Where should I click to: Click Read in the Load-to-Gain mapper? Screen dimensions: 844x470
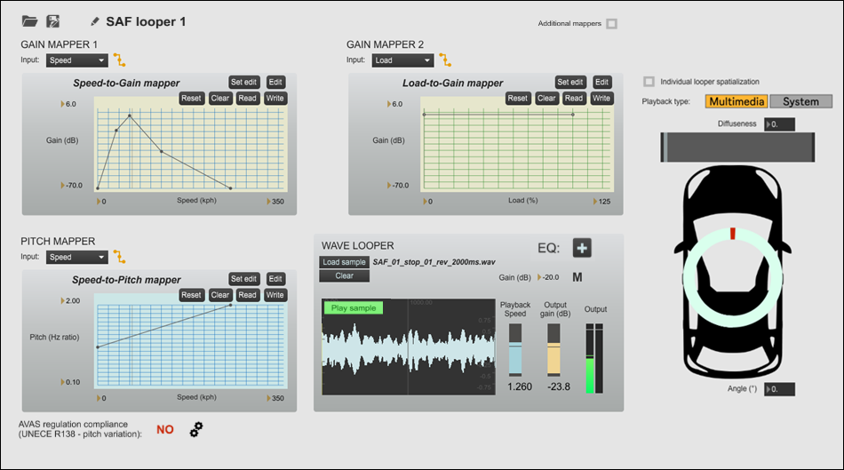click(x=574, y=99)
